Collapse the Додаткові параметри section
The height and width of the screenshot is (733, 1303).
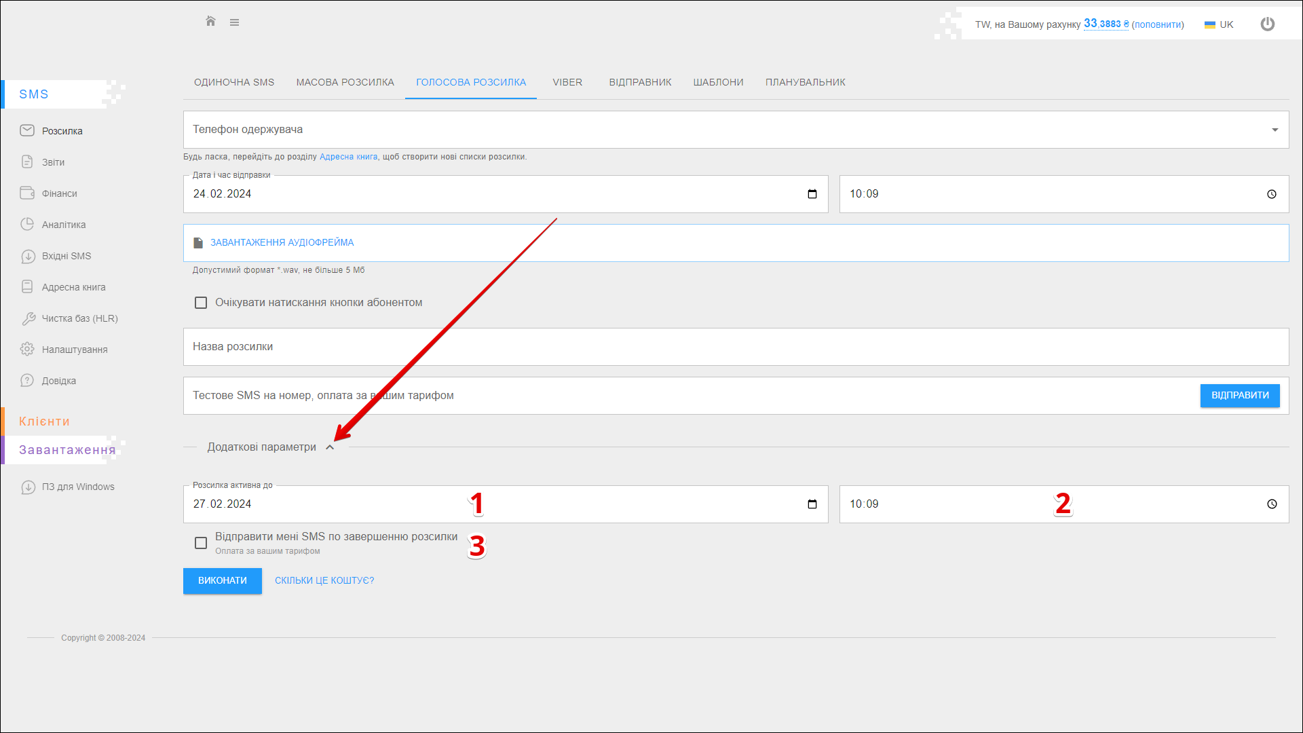coord(330,447)
